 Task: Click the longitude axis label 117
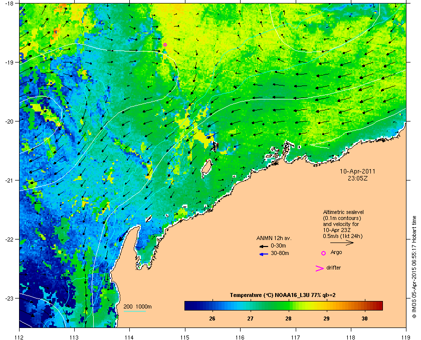point(295,337)
